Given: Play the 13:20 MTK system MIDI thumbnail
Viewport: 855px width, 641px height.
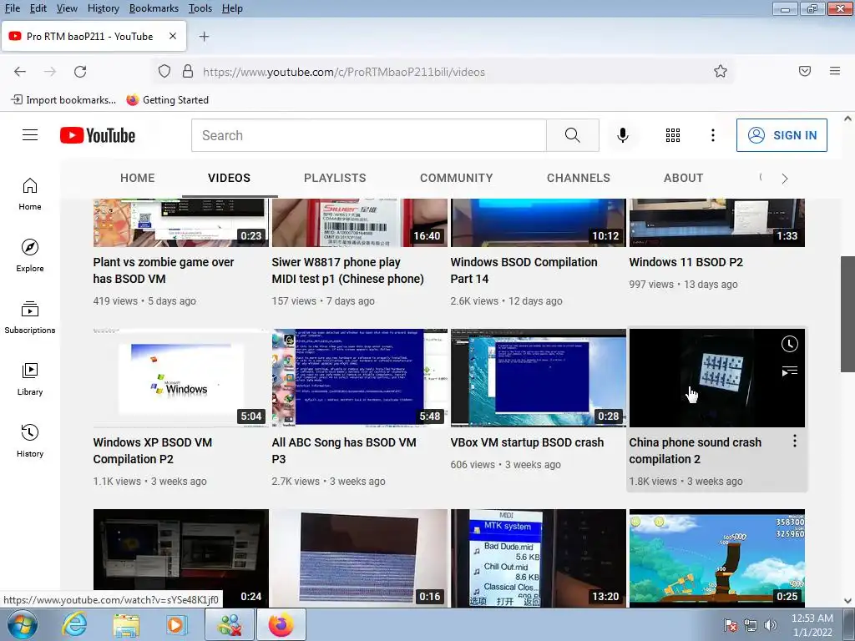Looking at the screenshot, I should click(x=539, y=558).
